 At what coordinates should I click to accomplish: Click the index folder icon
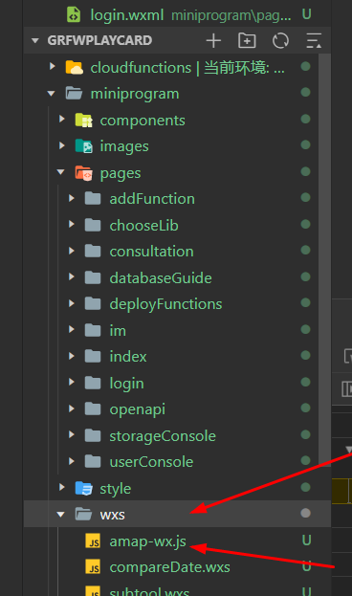[x=93, y=356]
